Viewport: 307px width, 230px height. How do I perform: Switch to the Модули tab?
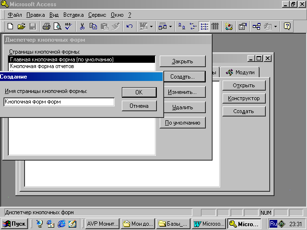click(x=240, y=72)
